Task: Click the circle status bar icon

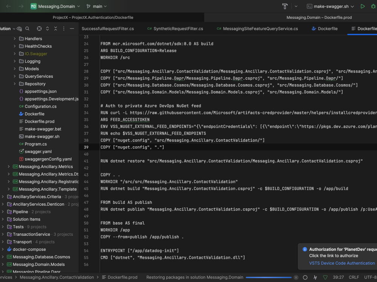Action: 305,277
